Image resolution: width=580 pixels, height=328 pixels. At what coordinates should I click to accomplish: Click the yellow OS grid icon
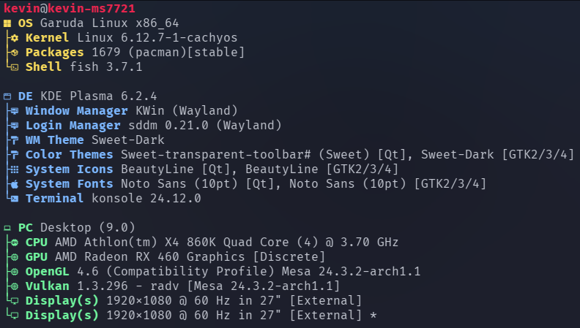(x=7, y=23)
